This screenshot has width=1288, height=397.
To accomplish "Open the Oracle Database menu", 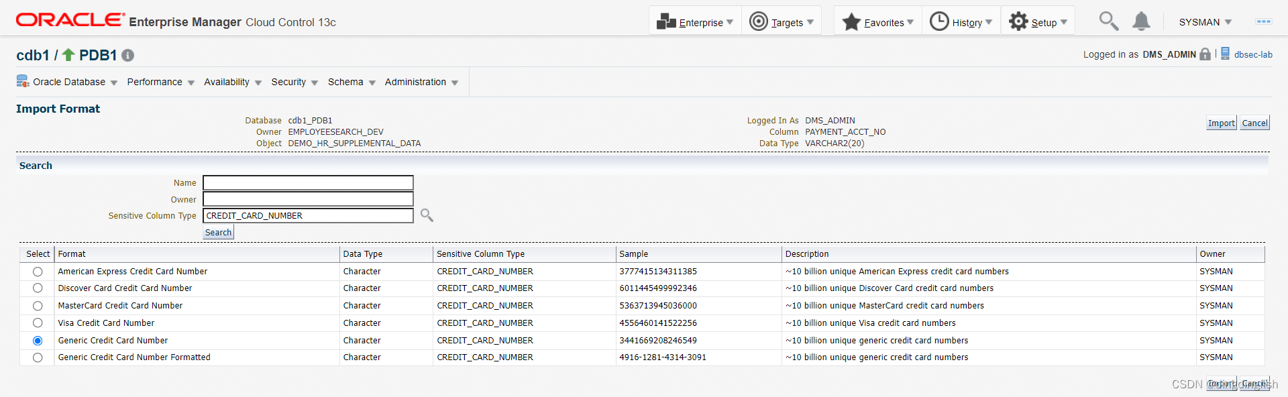I will click(x=69, y=82).
